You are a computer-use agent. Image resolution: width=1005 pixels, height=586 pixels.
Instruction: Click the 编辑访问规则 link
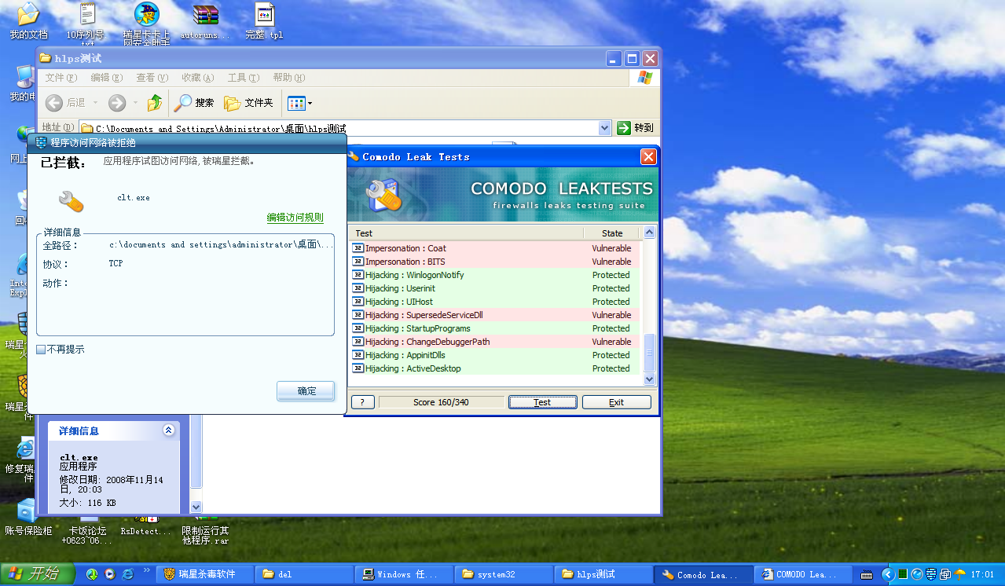click(295, 218)
